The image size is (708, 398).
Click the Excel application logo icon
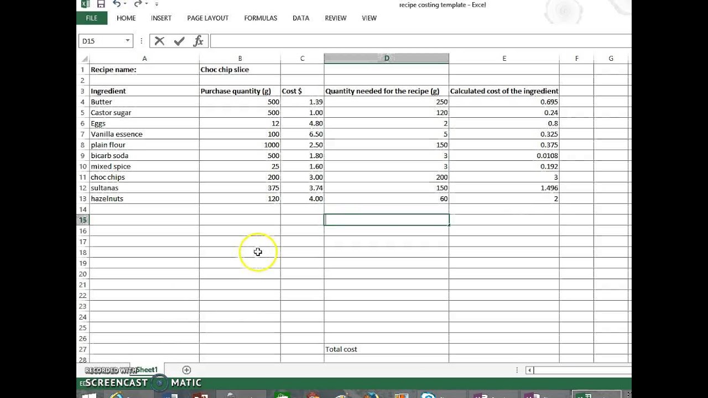(x=85, y=4)
